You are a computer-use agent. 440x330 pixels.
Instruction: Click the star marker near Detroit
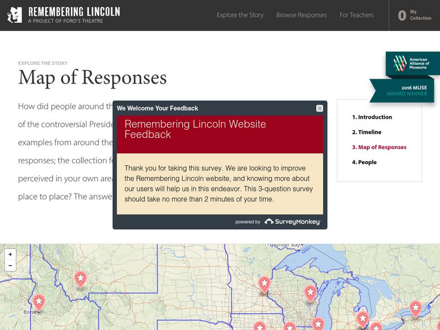[362, 320]
